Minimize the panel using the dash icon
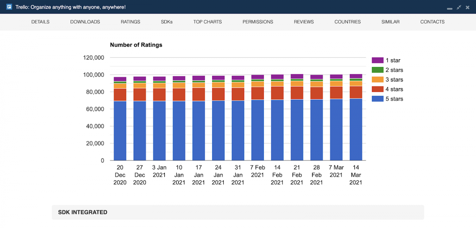This screenshot has height=228, width=476. point(449,7)
